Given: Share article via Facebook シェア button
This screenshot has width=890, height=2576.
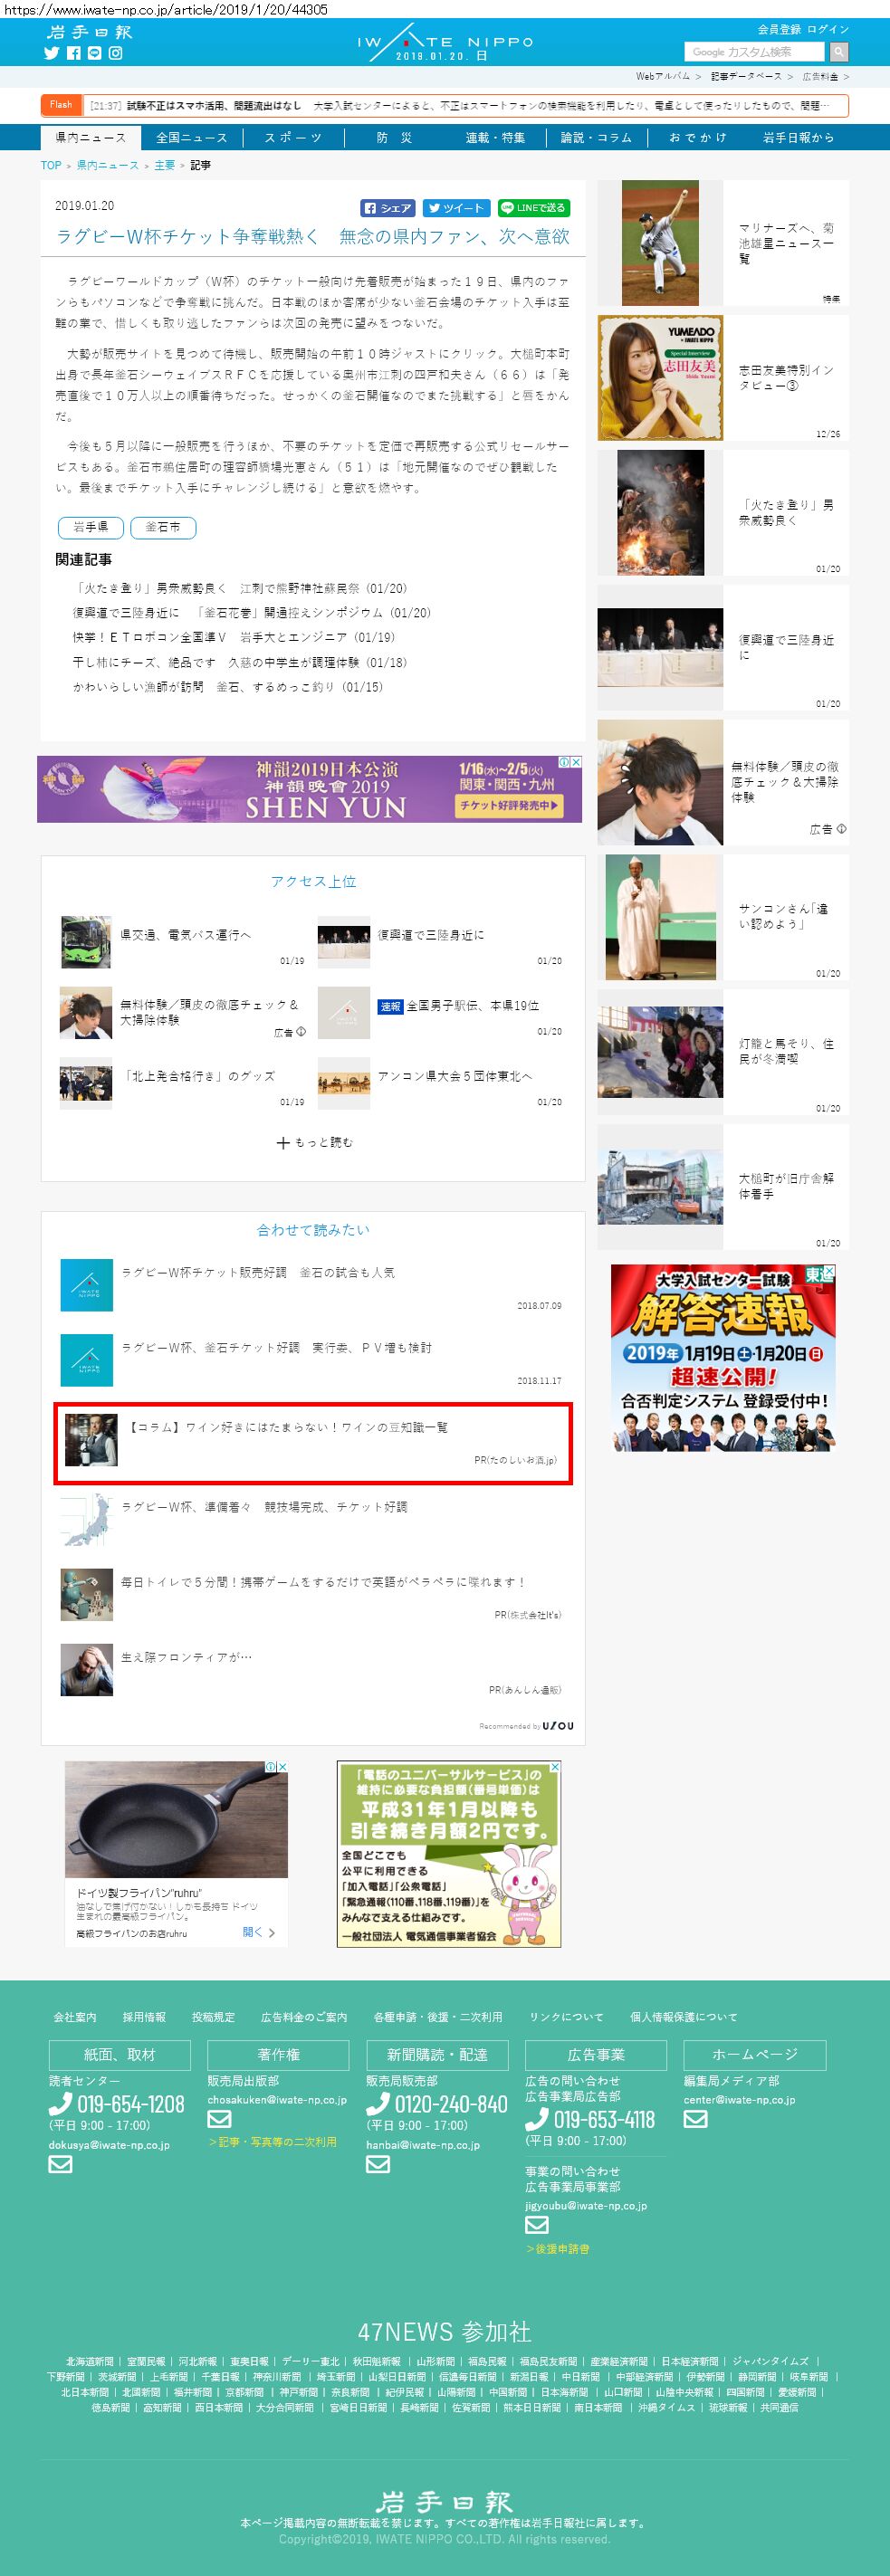Looking at the screenshot, I should tap(388, 208).
